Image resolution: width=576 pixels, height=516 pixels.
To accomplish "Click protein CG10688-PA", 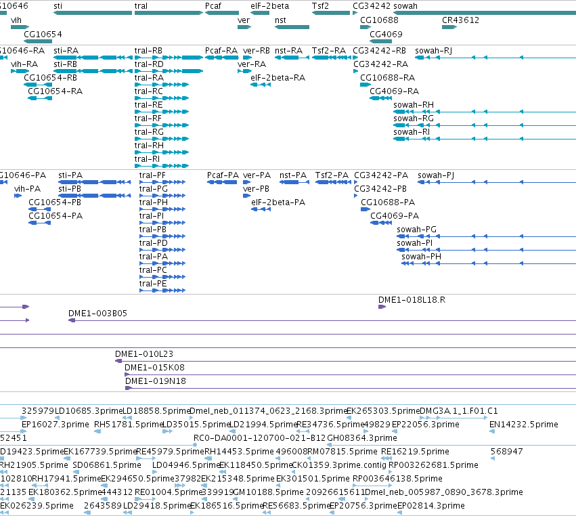I will pyautogui.click(x=365, y=209).
